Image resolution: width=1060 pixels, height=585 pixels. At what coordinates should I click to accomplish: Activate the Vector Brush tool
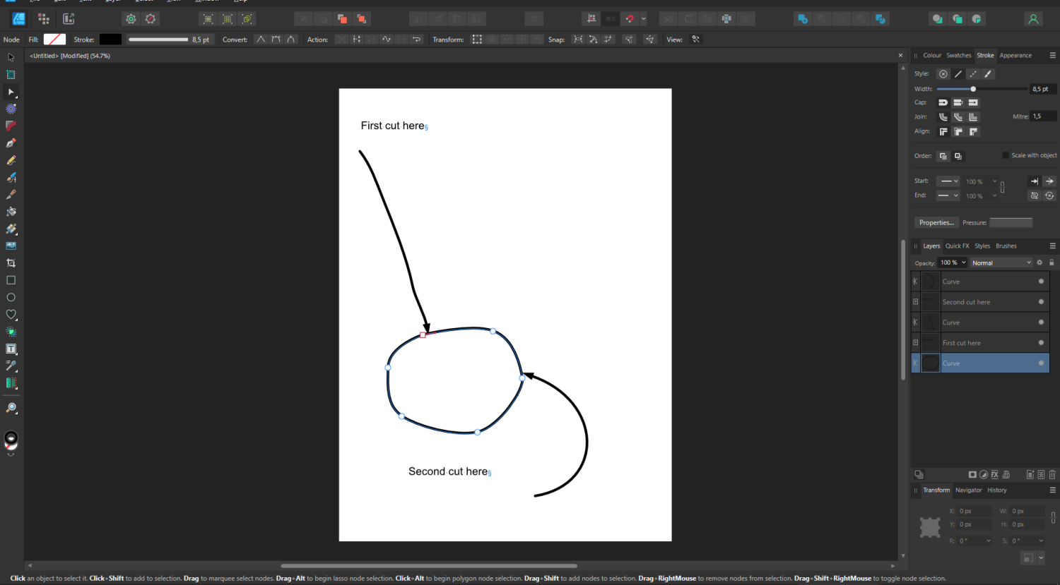pyautogui.click(x=11, y=177)
